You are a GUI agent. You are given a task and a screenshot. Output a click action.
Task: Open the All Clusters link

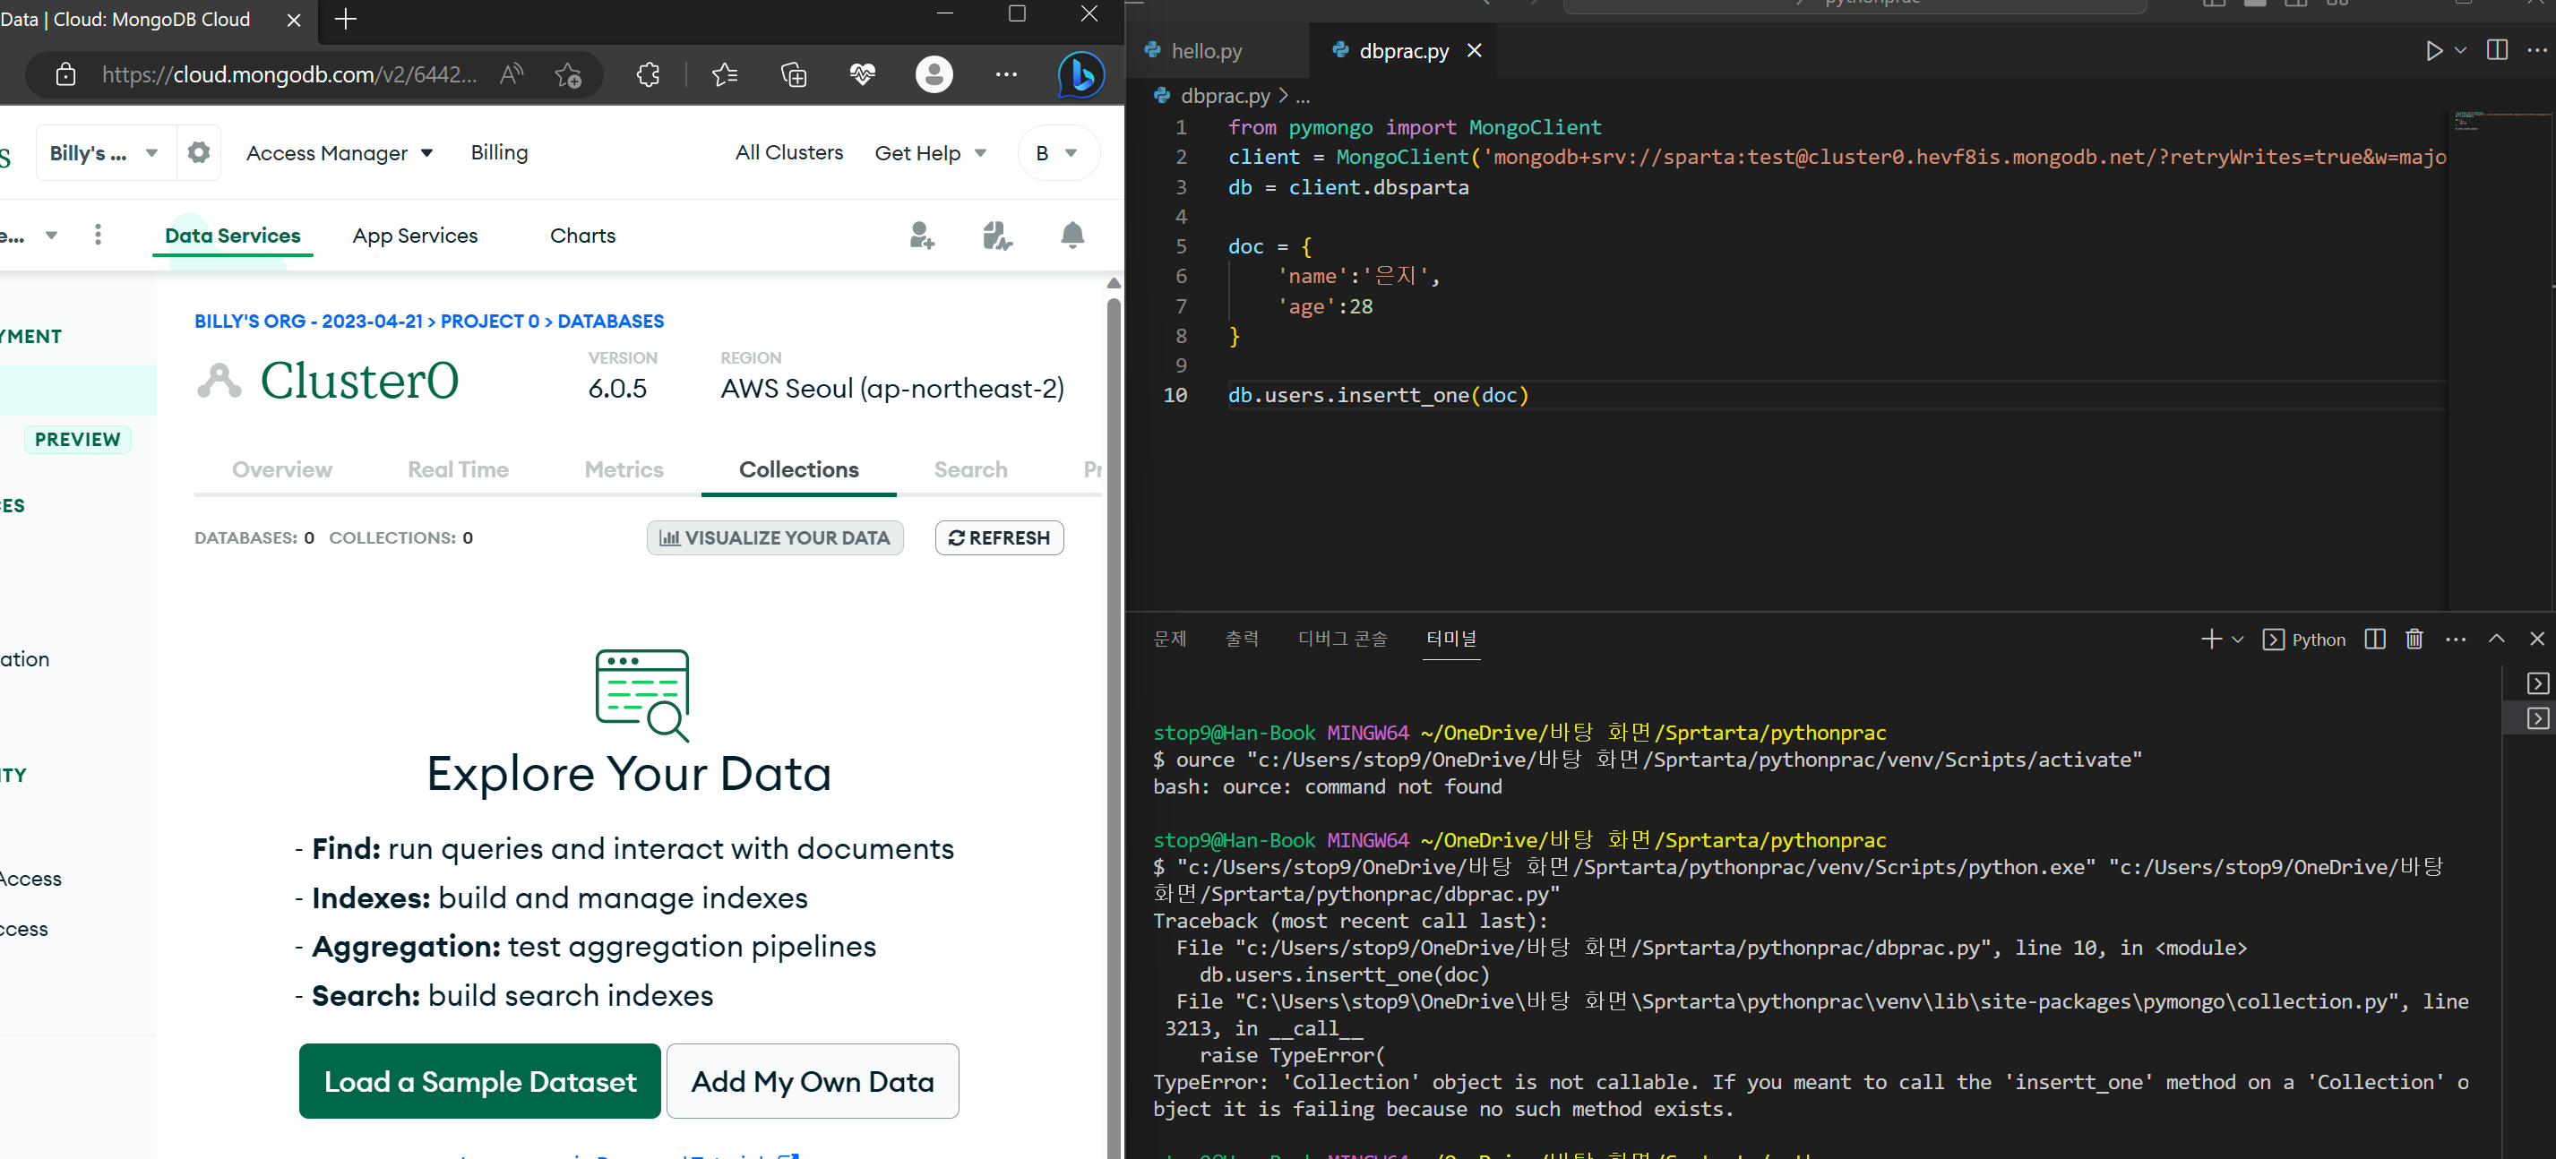[788, 152]
